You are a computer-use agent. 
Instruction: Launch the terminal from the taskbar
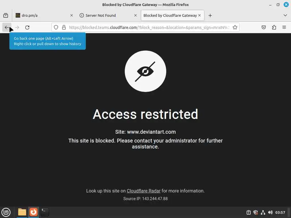pyautogui.click(x=45, y=212)
